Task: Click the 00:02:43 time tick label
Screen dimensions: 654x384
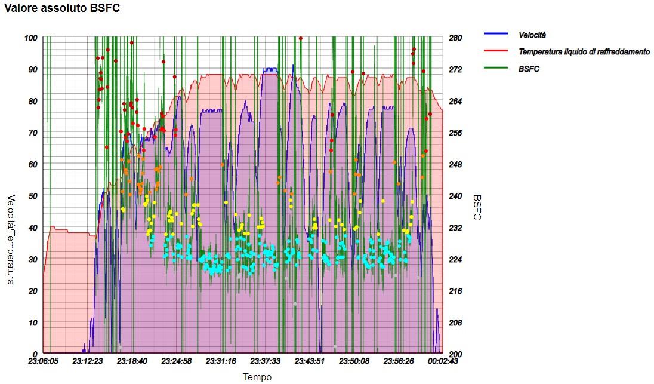Action: [442, 361]
